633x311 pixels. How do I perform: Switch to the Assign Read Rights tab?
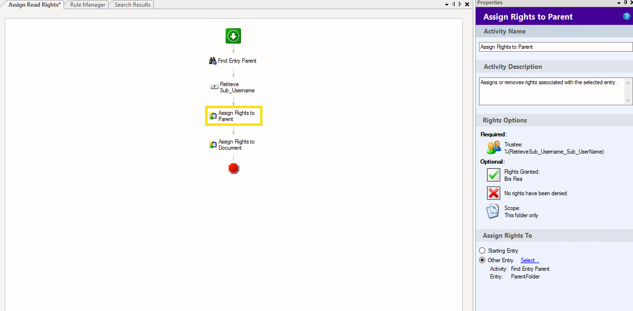[35, 4]
